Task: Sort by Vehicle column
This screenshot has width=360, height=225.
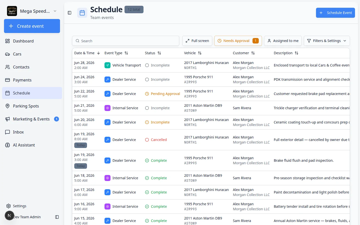Action: [x=193, y=53]
